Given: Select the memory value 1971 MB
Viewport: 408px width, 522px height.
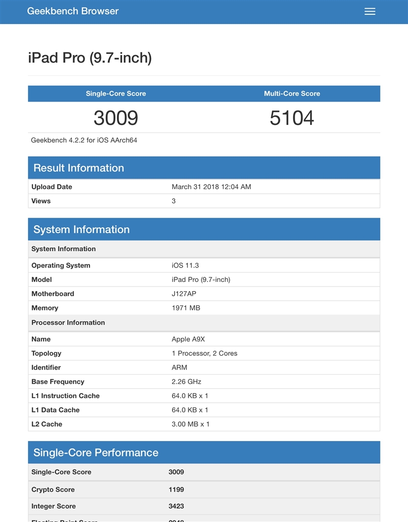Looking at the screenshot, I should point(186,308).
